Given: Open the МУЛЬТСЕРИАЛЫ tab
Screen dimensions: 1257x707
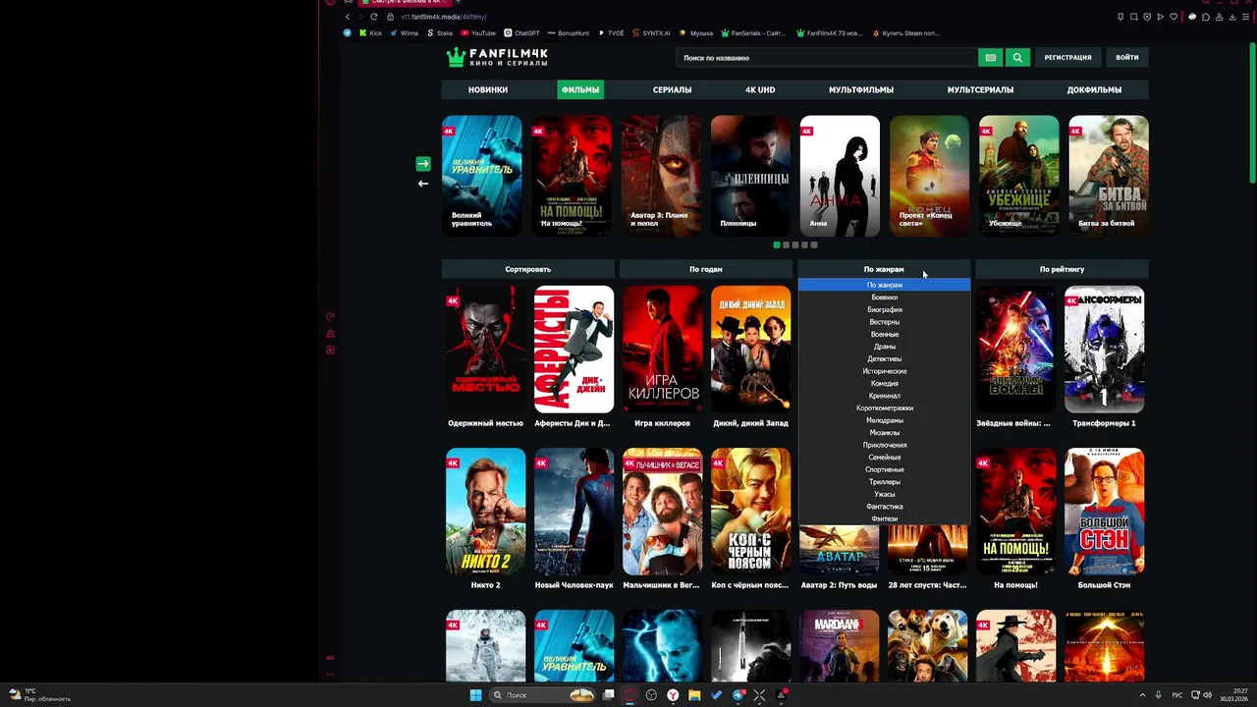Looking at the screenshot, I should point(980,89).
